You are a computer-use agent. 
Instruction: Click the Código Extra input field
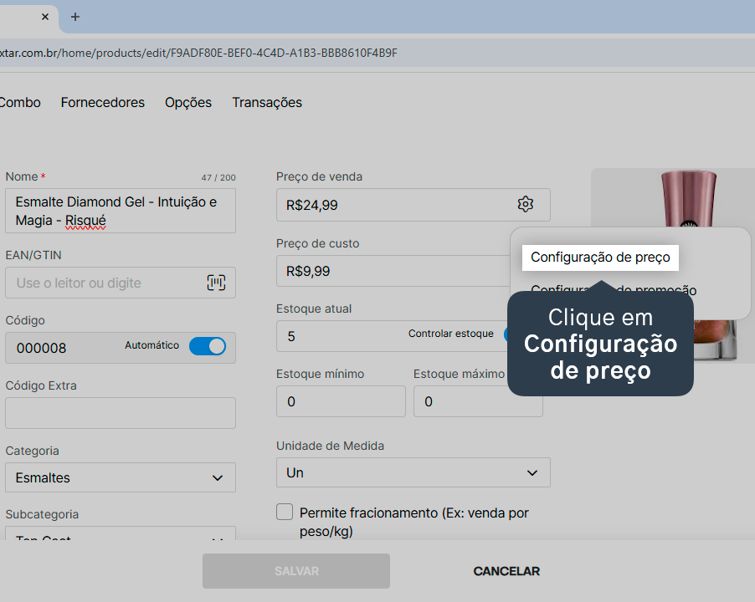point(121,413)
